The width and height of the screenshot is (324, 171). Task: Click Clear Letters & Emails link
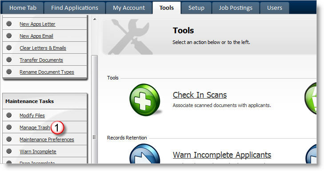43,48
